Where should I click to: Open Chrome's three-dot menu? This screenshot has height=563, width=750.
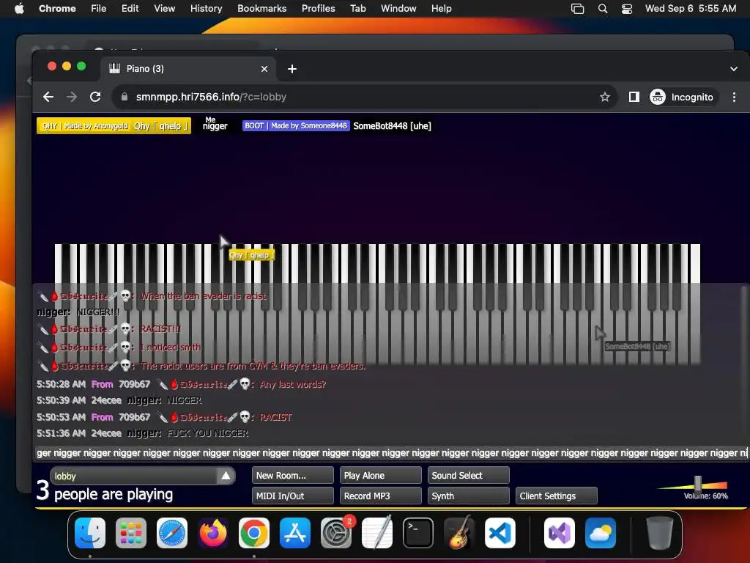point(734,97)
